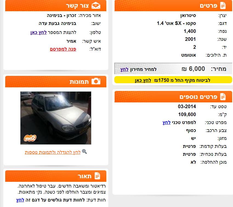Click the צור קשר section header
233x207 pixels.
(56, 6)
